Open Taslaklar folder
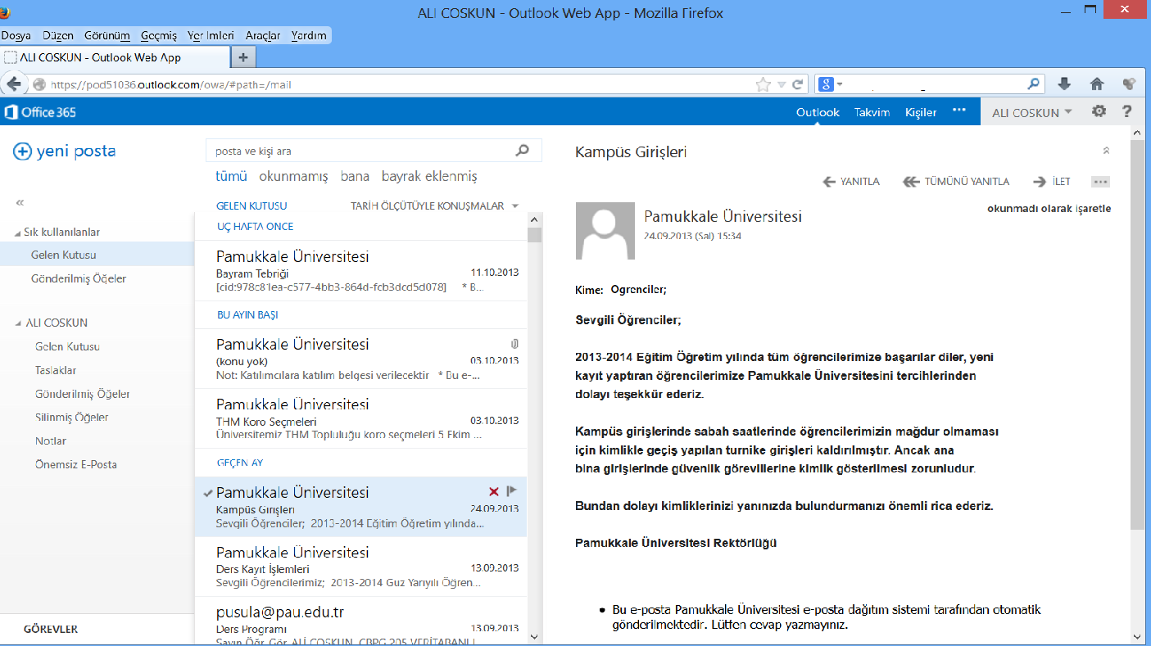 pos(56,370)
